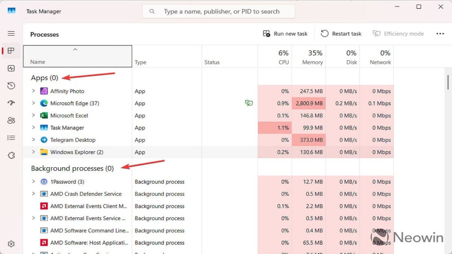Open the Startup apps sidebar icon
Image resolution: width=452 pixels, height=254 pixels.
[11, 103]
